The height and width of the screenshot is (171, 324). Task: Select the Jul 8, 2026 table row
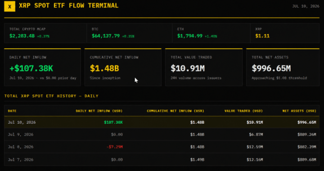click(x=162, y=147)
